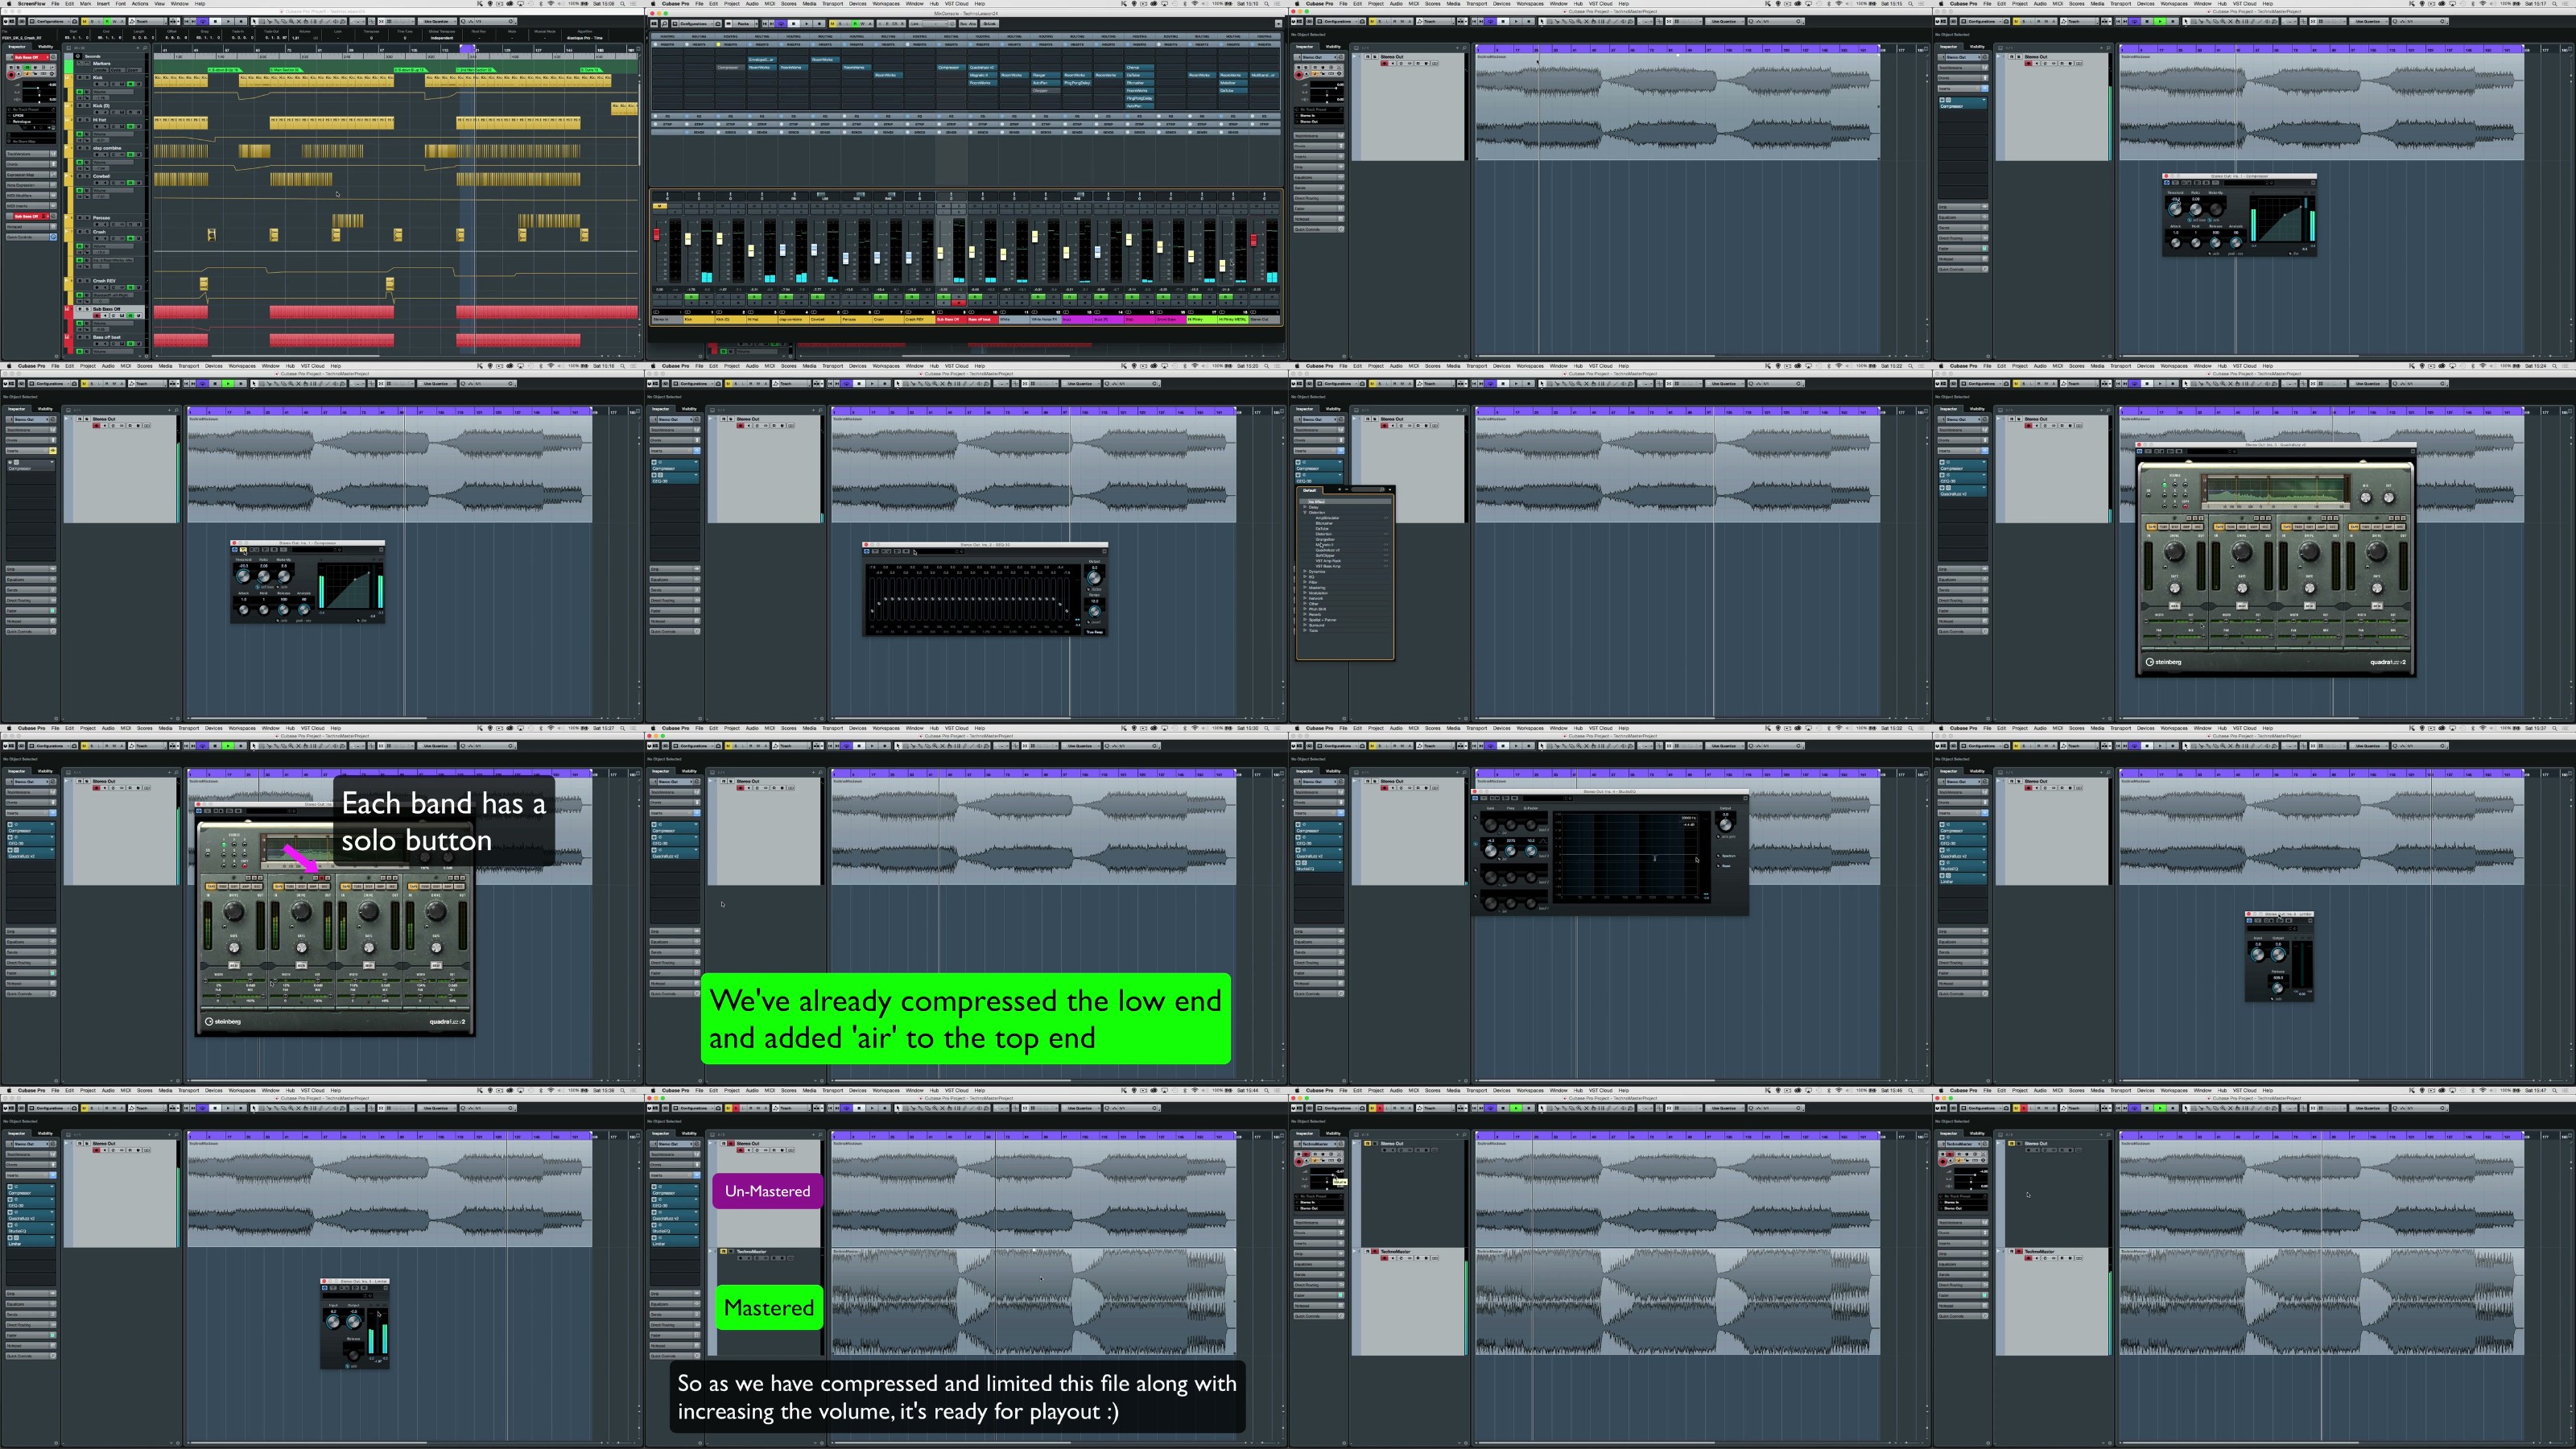Screen dimensions: 2576x1449
Task: Click Quadrafuzz red Copy scene button, large frame
Action: [2186, 507]
